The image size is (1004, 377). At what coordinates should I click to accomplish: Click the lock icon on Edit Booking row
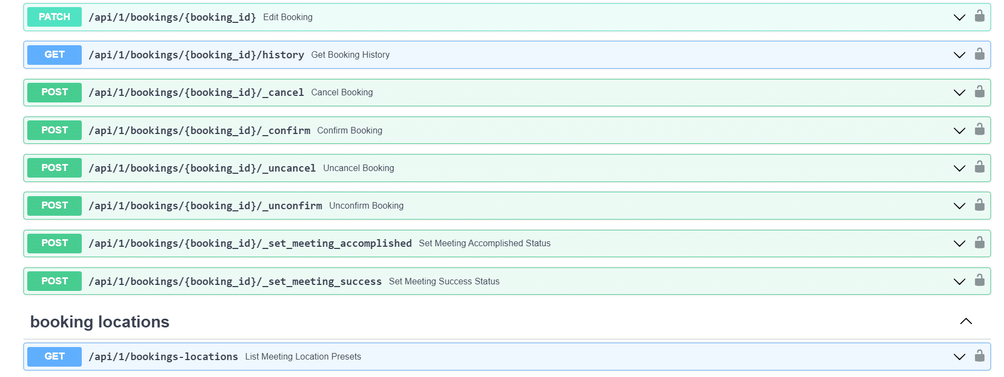[x=979, y=16]
